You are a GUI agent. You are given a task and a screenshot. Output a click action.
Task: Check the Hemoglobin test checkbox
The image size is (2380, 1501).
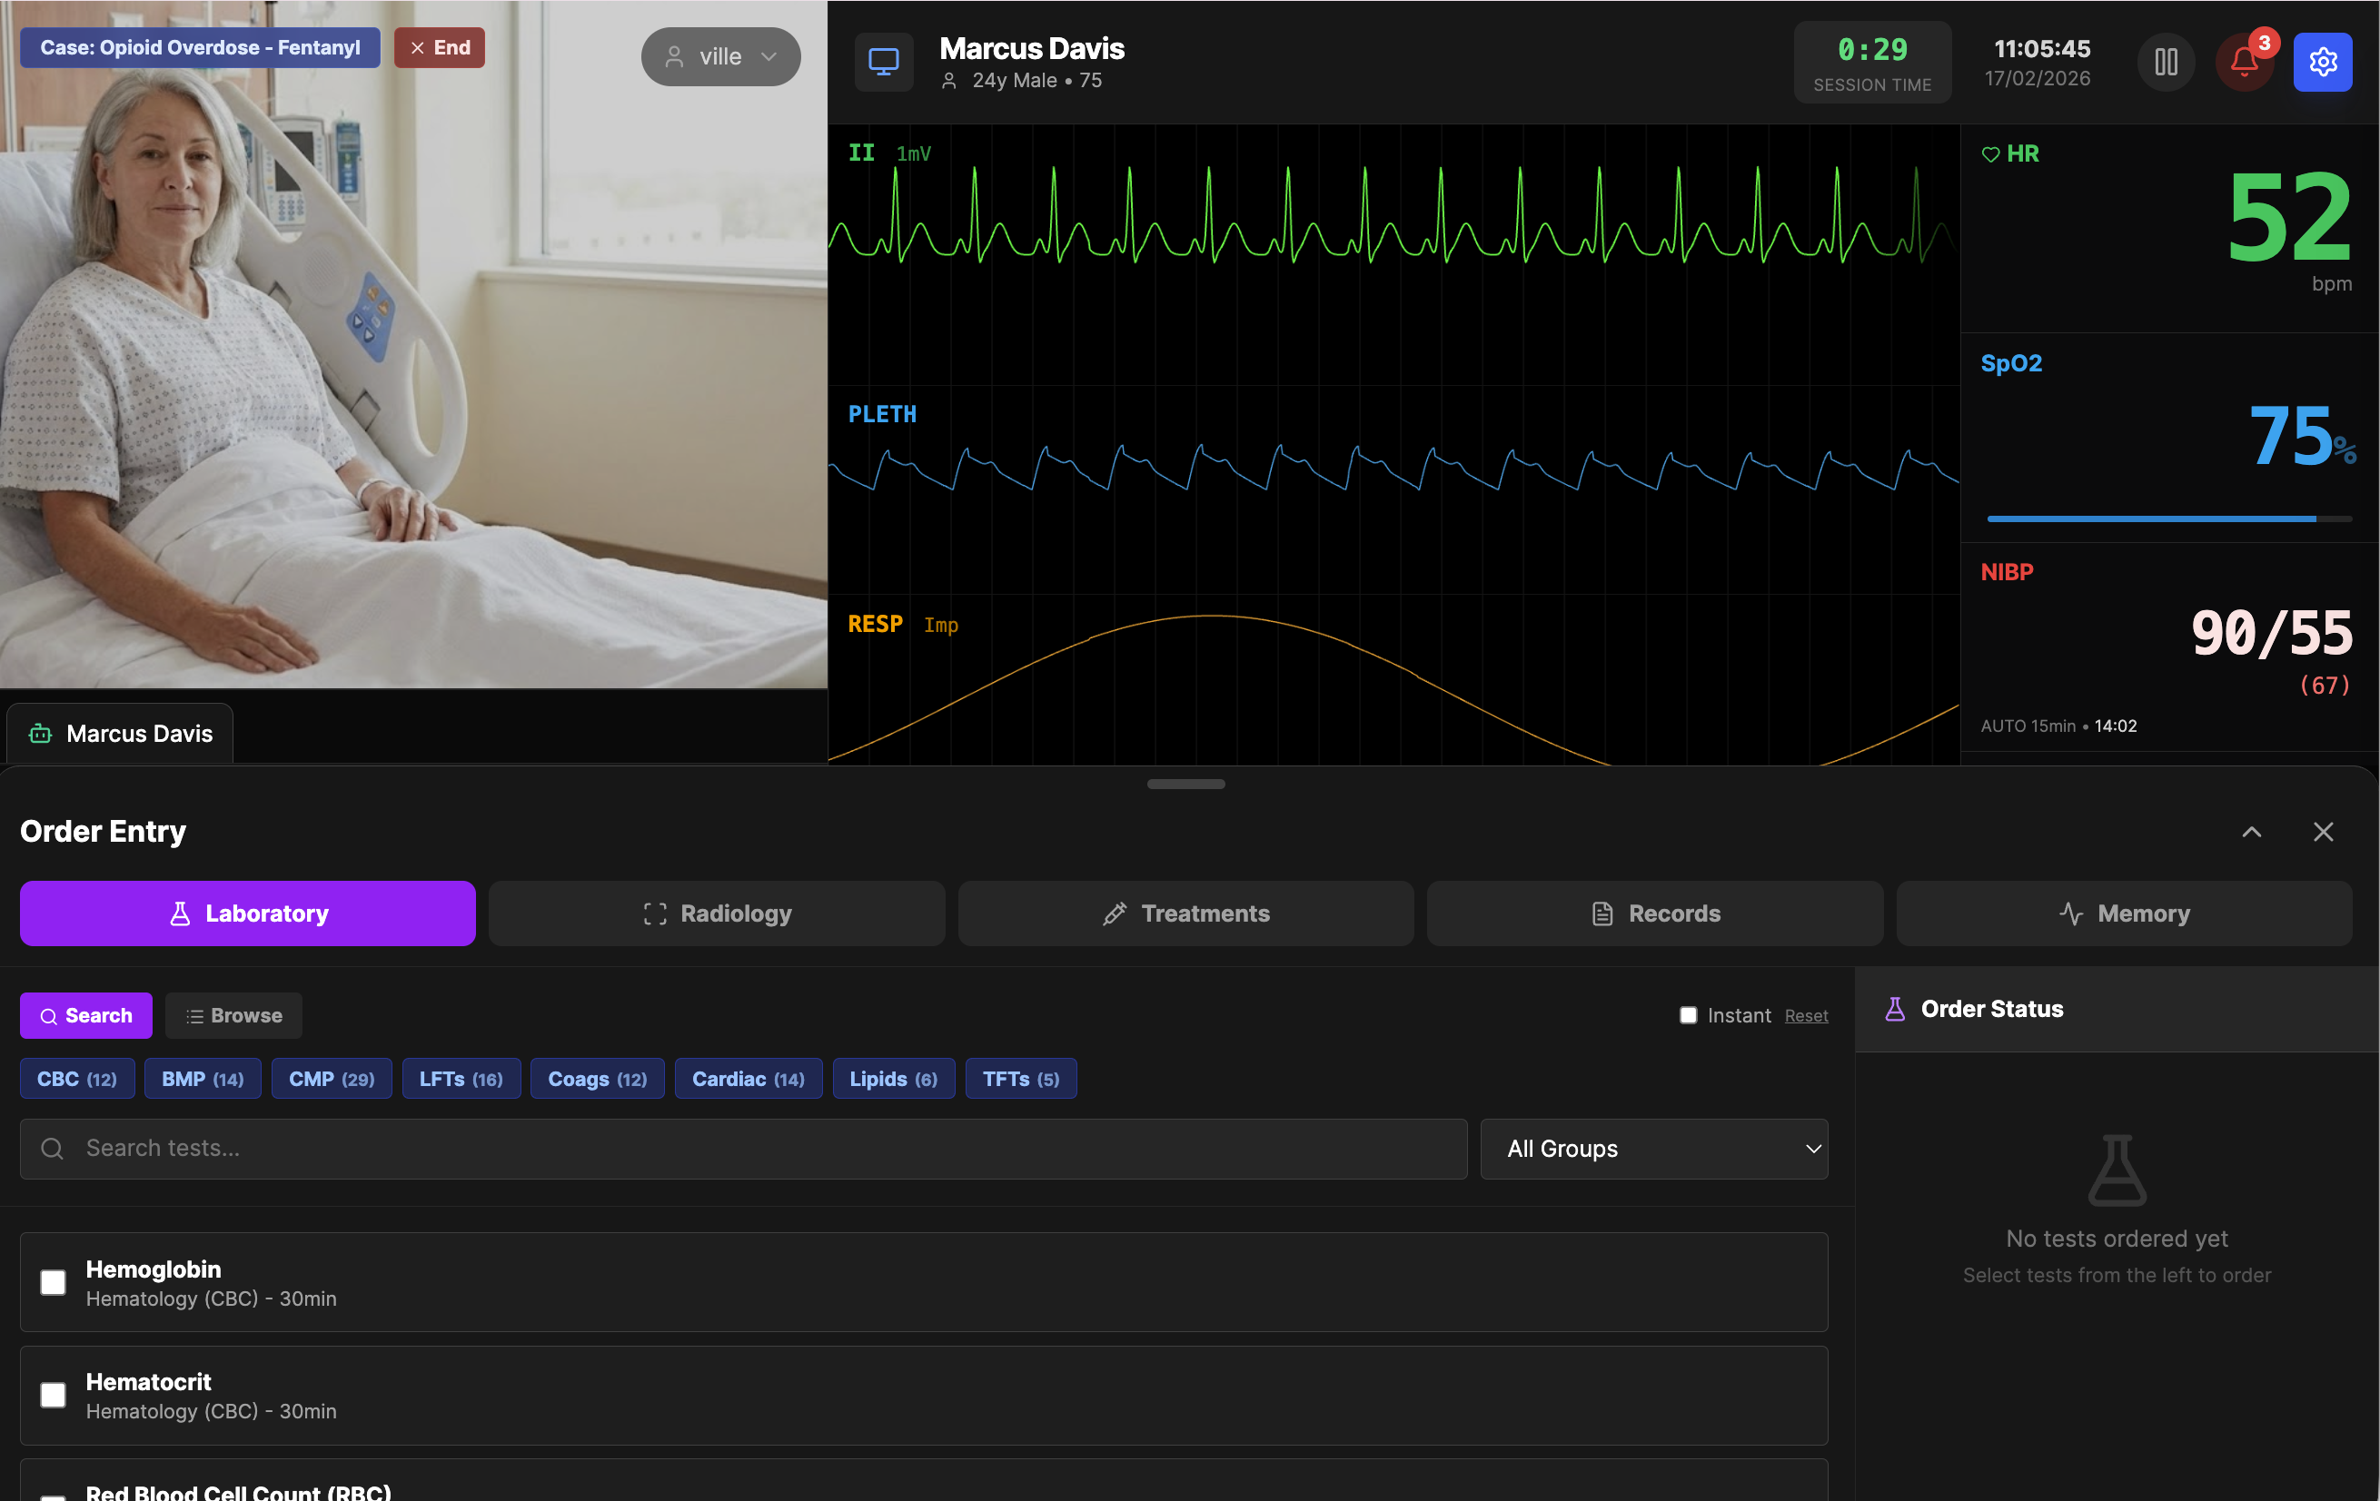click(53, 1281)
